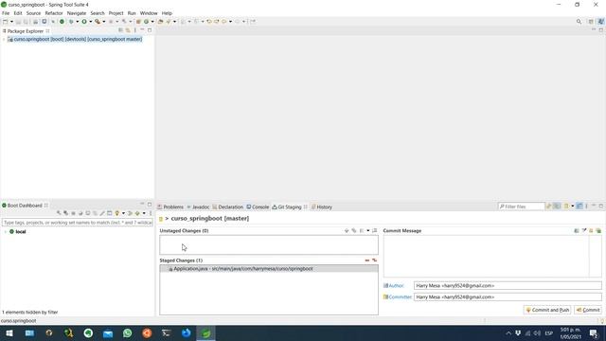The height and width of the screenshot is (341, 606).
Task: Click the Boot Dashboard tags filter field
Action: (78, 223)
